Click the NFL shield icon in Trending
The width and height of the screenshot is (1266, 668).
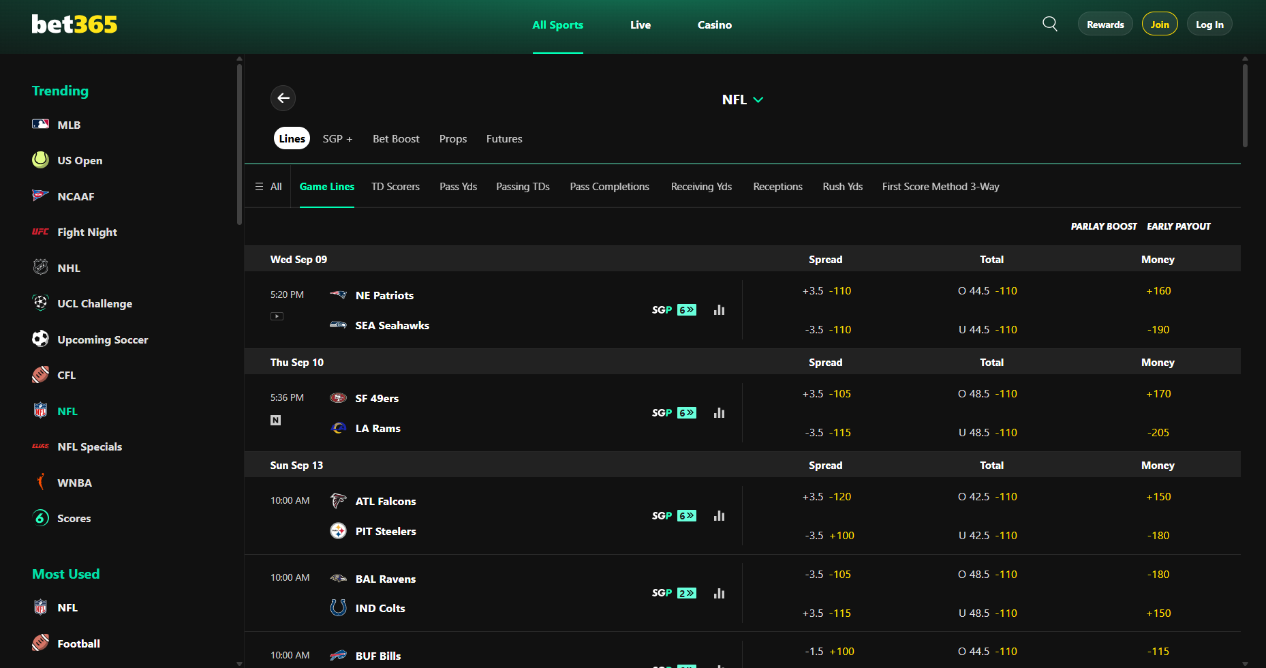click(x=40, y=410)
